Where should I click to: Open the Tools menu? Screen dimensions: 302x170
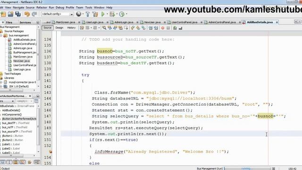pyautogui.click(x=89, y=8)
